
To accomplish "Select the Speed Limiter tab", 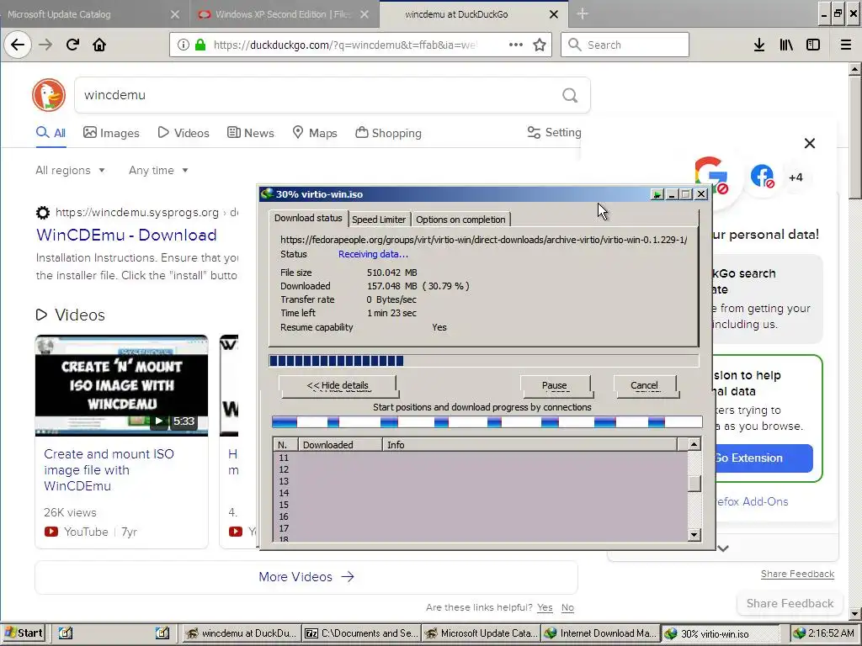I will (x=379, y=220).
